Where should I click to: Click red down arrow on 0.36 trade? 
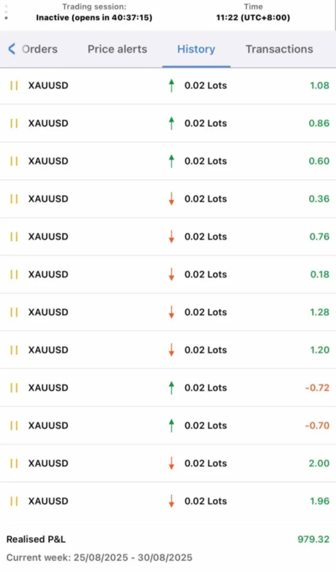pyautogui.click(x=171, y=198)
